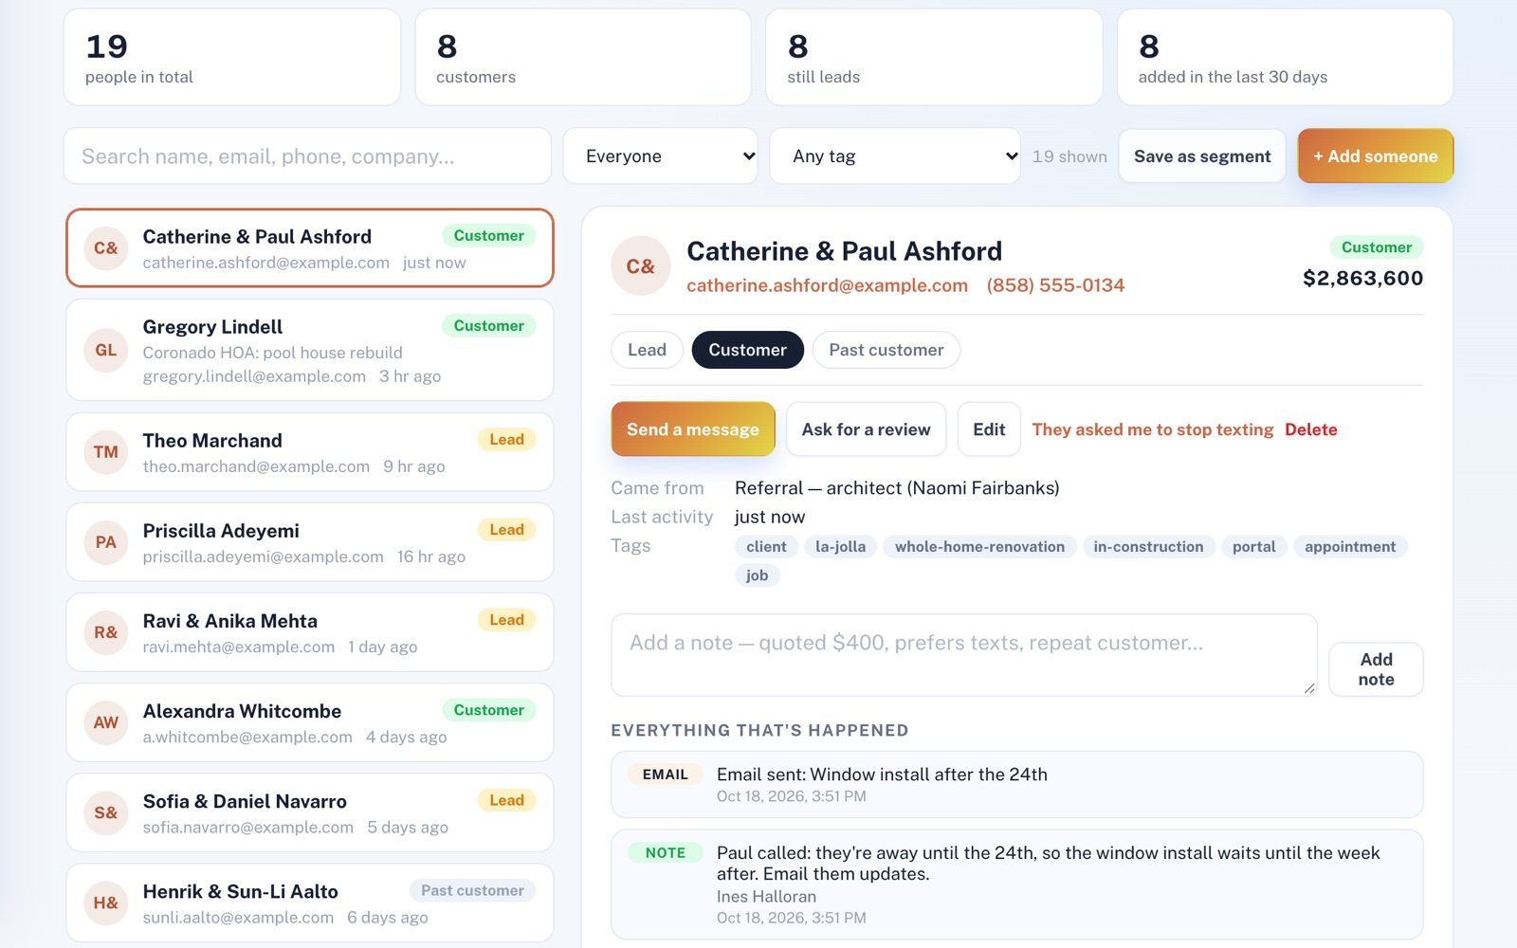
Task: Open catherine.ashford@example.com email link in header
Action: click(x=827, y=285)
